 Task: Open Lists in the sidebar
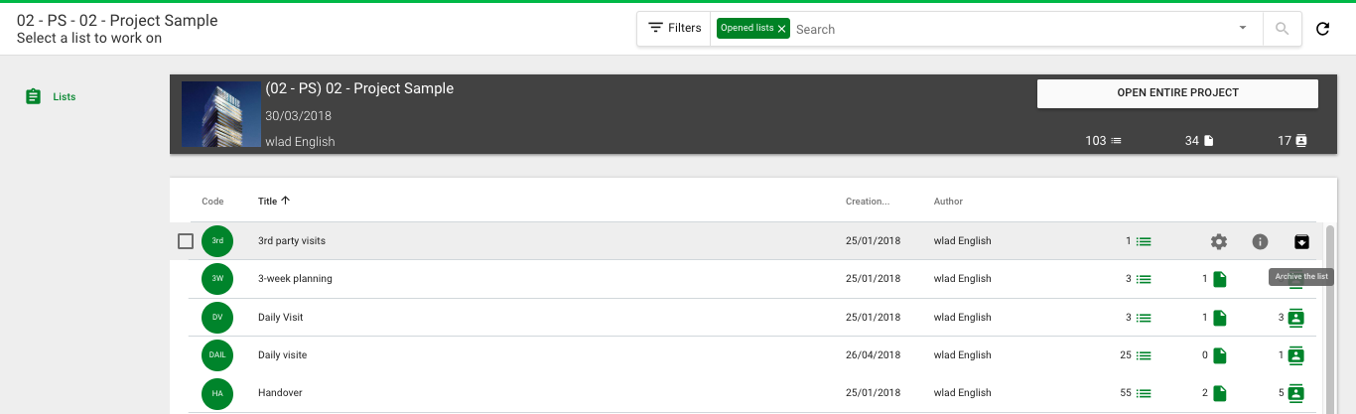(x=65, y=97)
